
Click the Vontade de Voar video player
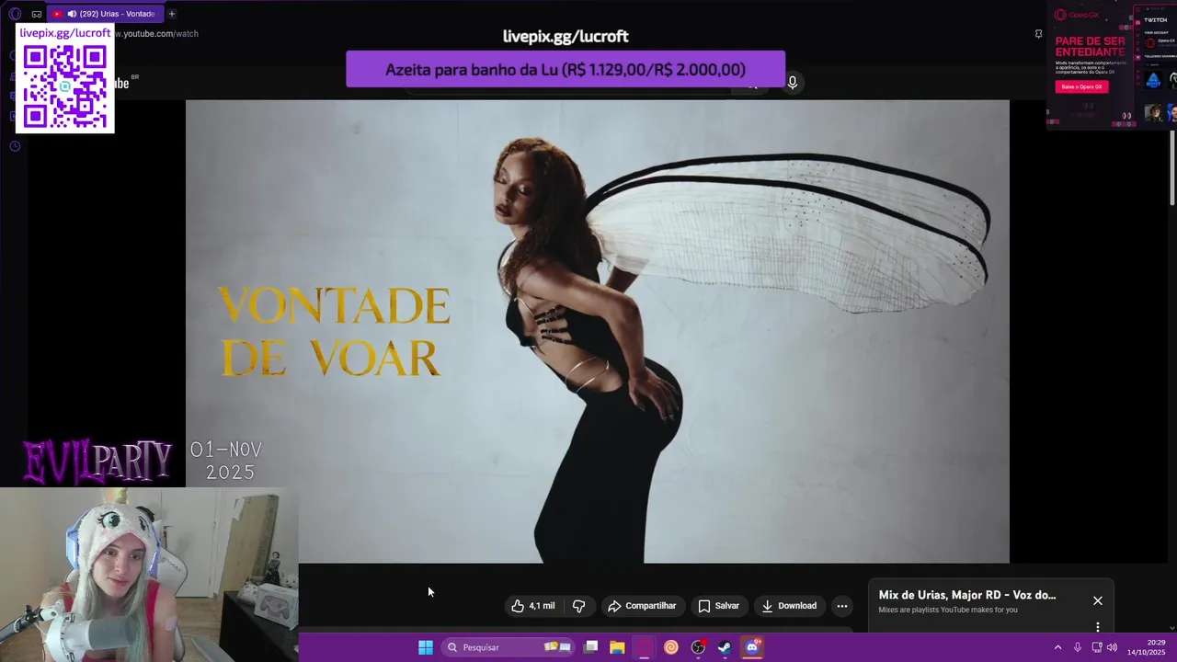click(598, 331)
